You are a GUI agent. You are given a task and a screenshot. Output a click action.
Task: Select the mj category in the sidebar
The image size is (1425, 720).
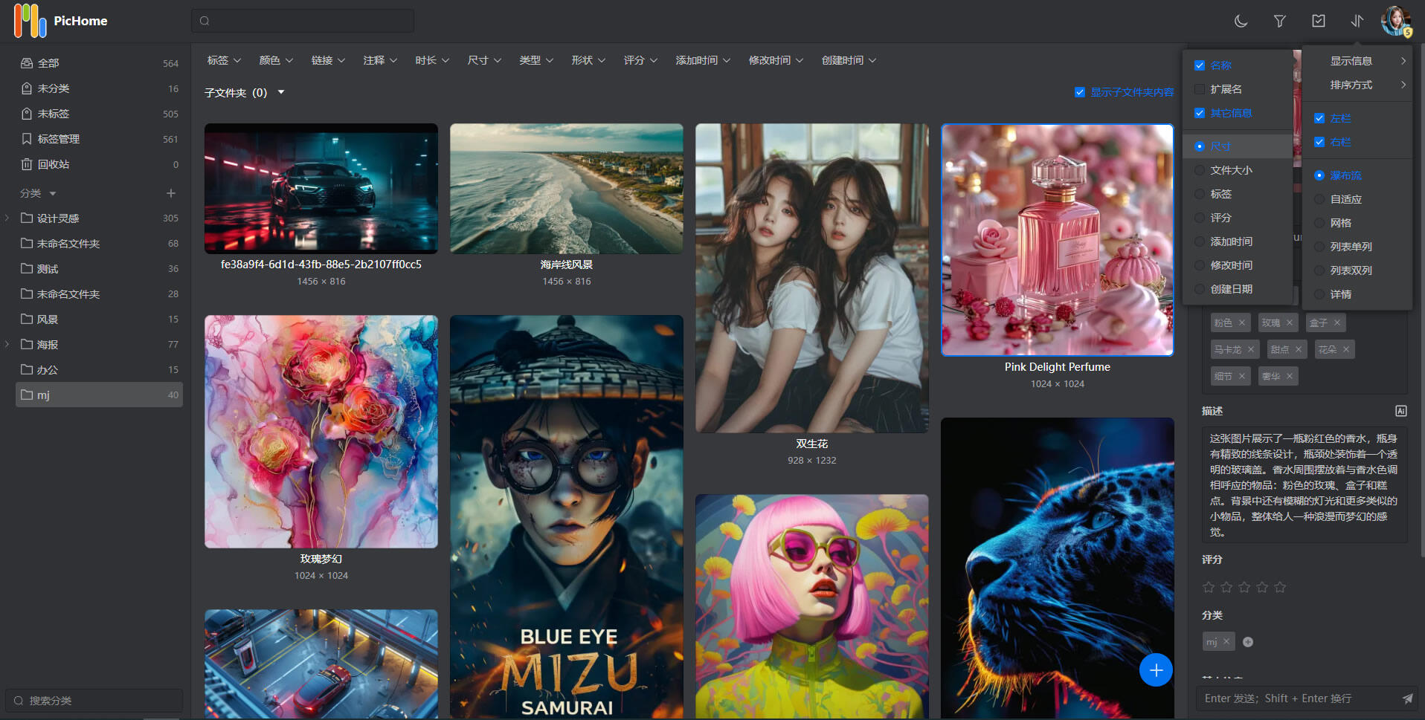(x=44, y=395)
